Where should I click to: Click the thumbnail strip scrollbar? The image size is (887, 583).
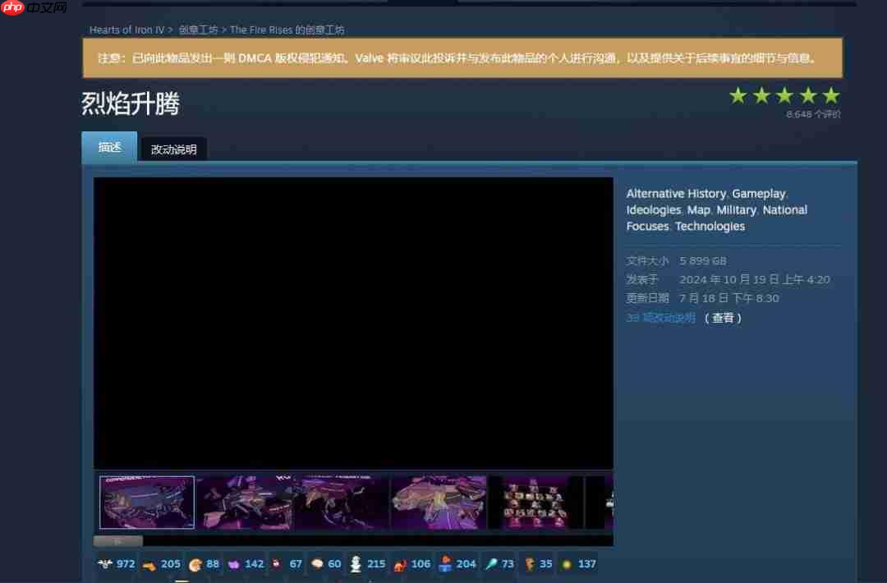tap(117, 540)
